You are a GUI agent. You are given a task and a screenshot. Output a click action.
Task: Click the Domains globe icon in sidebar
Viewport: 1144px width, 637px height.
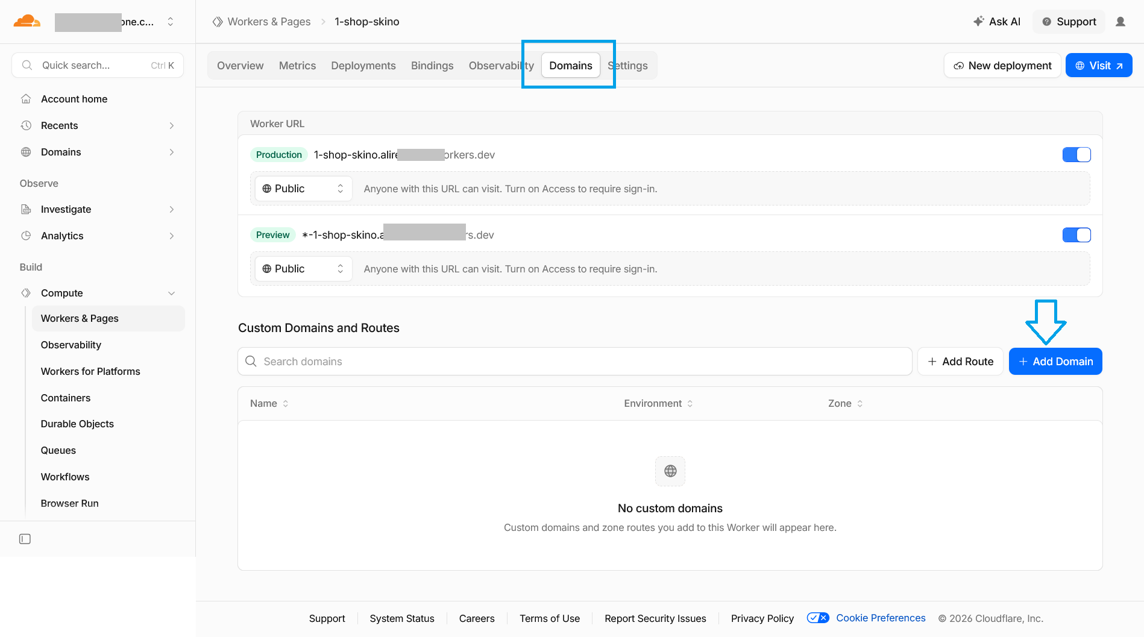pos(26,152)
